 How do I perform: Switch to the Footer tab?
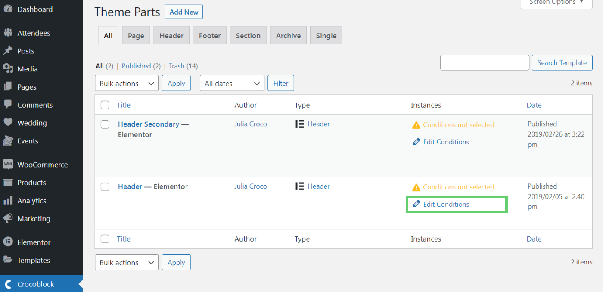point(210,36)
